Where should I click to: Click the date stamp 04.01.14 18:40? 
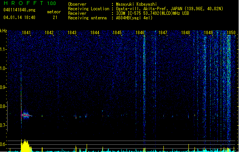click(19, 17)
